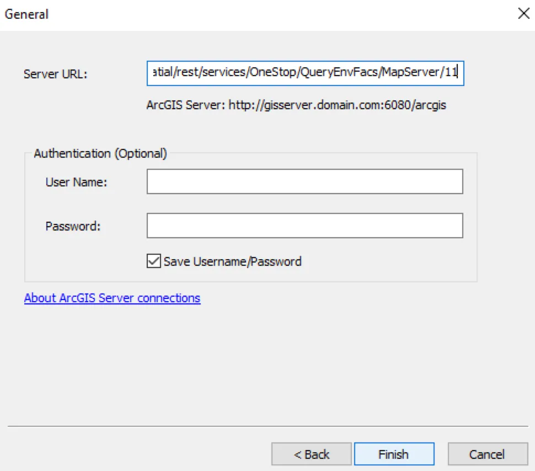Click the Authentication (Optional) group title

click(100, 153)
